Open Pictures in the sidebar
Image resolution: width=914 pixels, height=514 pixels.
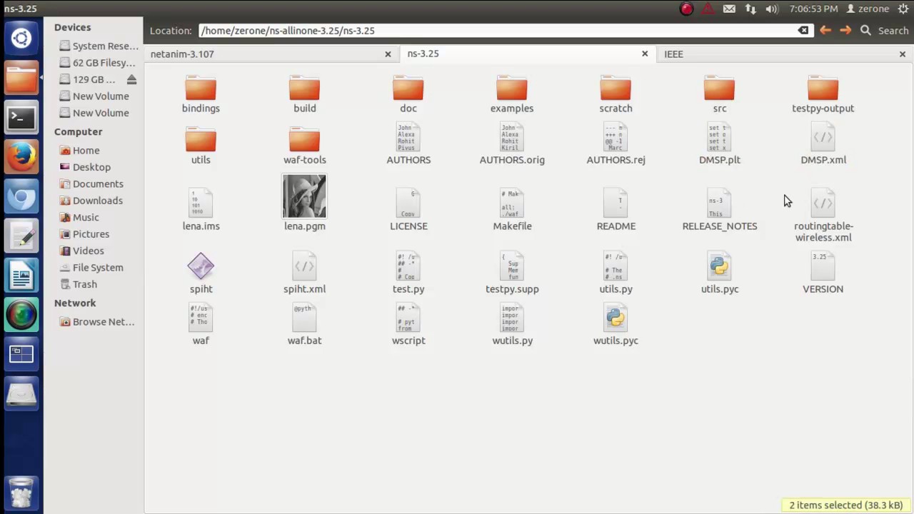(x=91, y=234)
